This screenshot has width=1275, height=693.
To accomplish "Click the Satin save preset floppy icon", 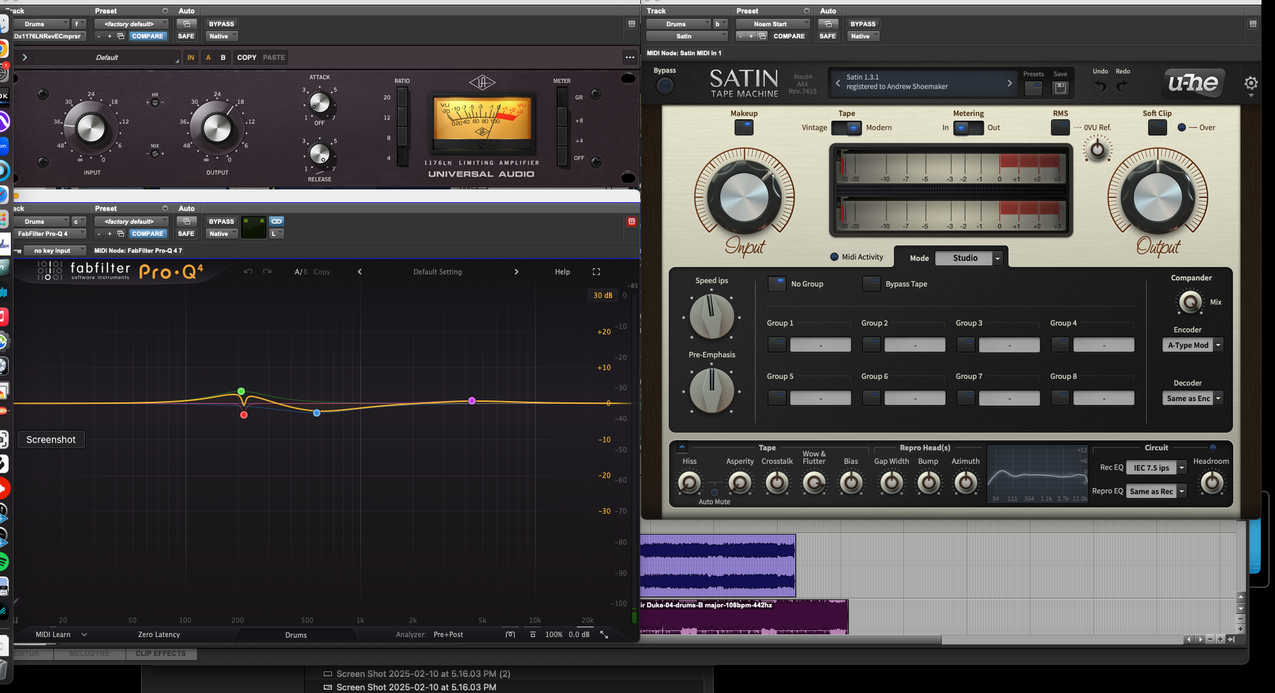I will pyautogui.click(x=1060, y=88).
